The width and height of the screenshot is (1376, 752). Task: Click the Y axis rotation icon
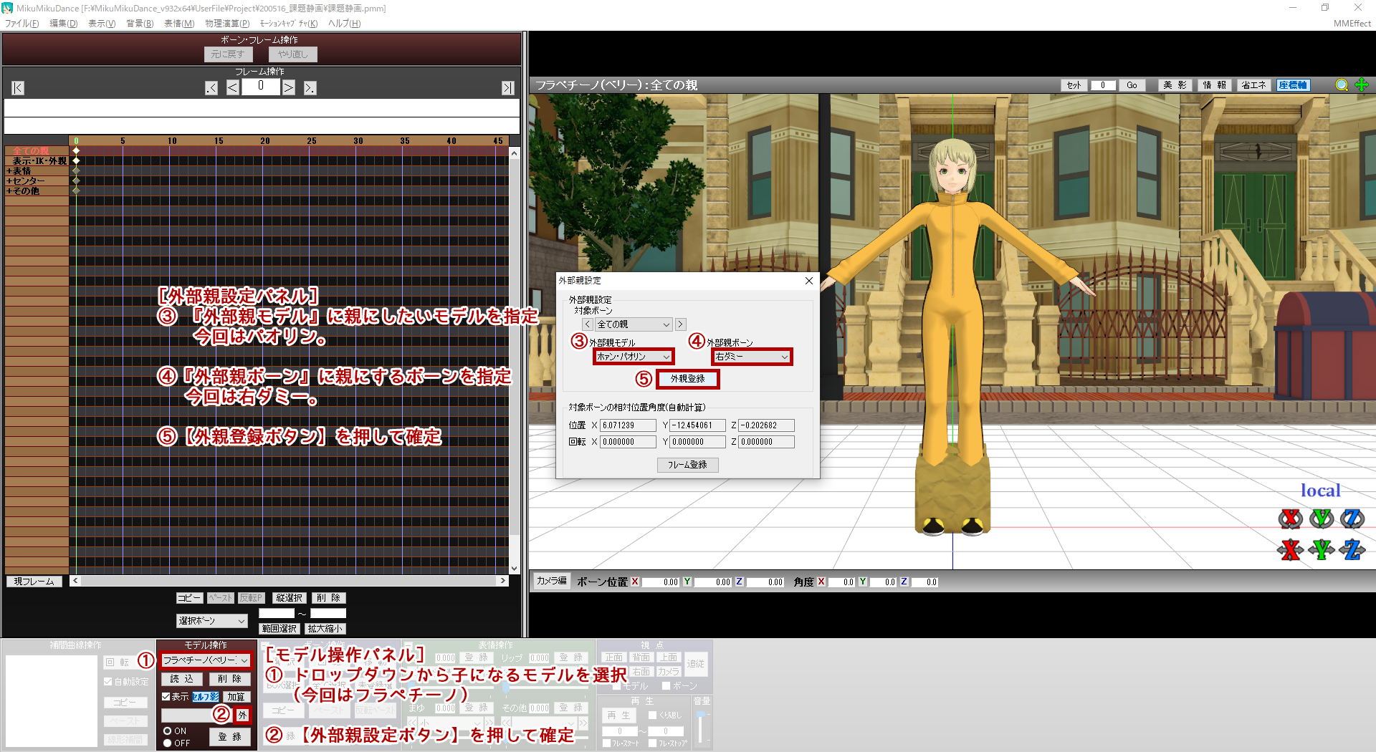1322,518
